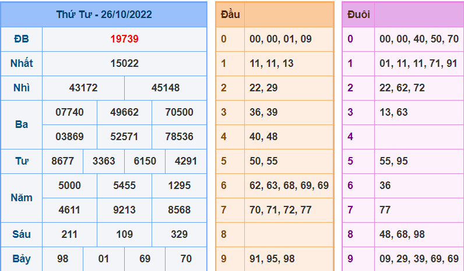Viewport: 464px width, 271px height.
Task: Click Đuôi row 6 value 36
Action: tap(385, 186)
